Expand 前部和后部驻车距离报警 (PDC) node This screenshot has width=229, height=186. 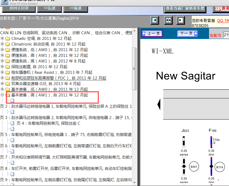coord(2,78)
